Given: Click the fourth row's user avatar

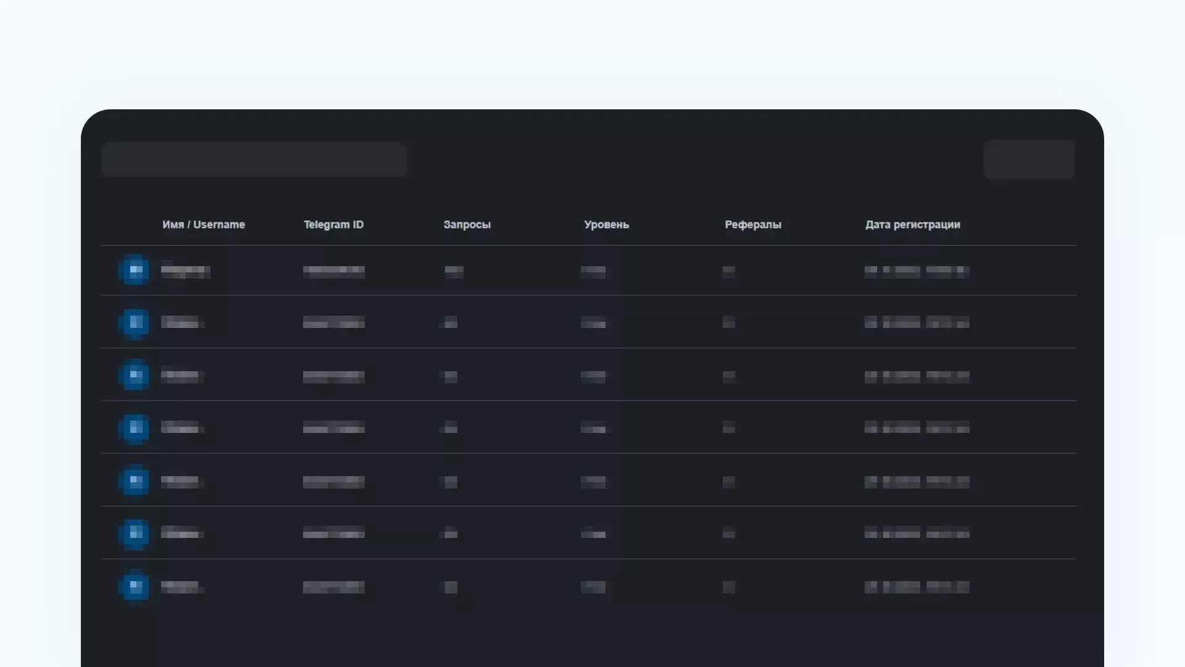Looking at the screenshot, I should coord(134,428).
